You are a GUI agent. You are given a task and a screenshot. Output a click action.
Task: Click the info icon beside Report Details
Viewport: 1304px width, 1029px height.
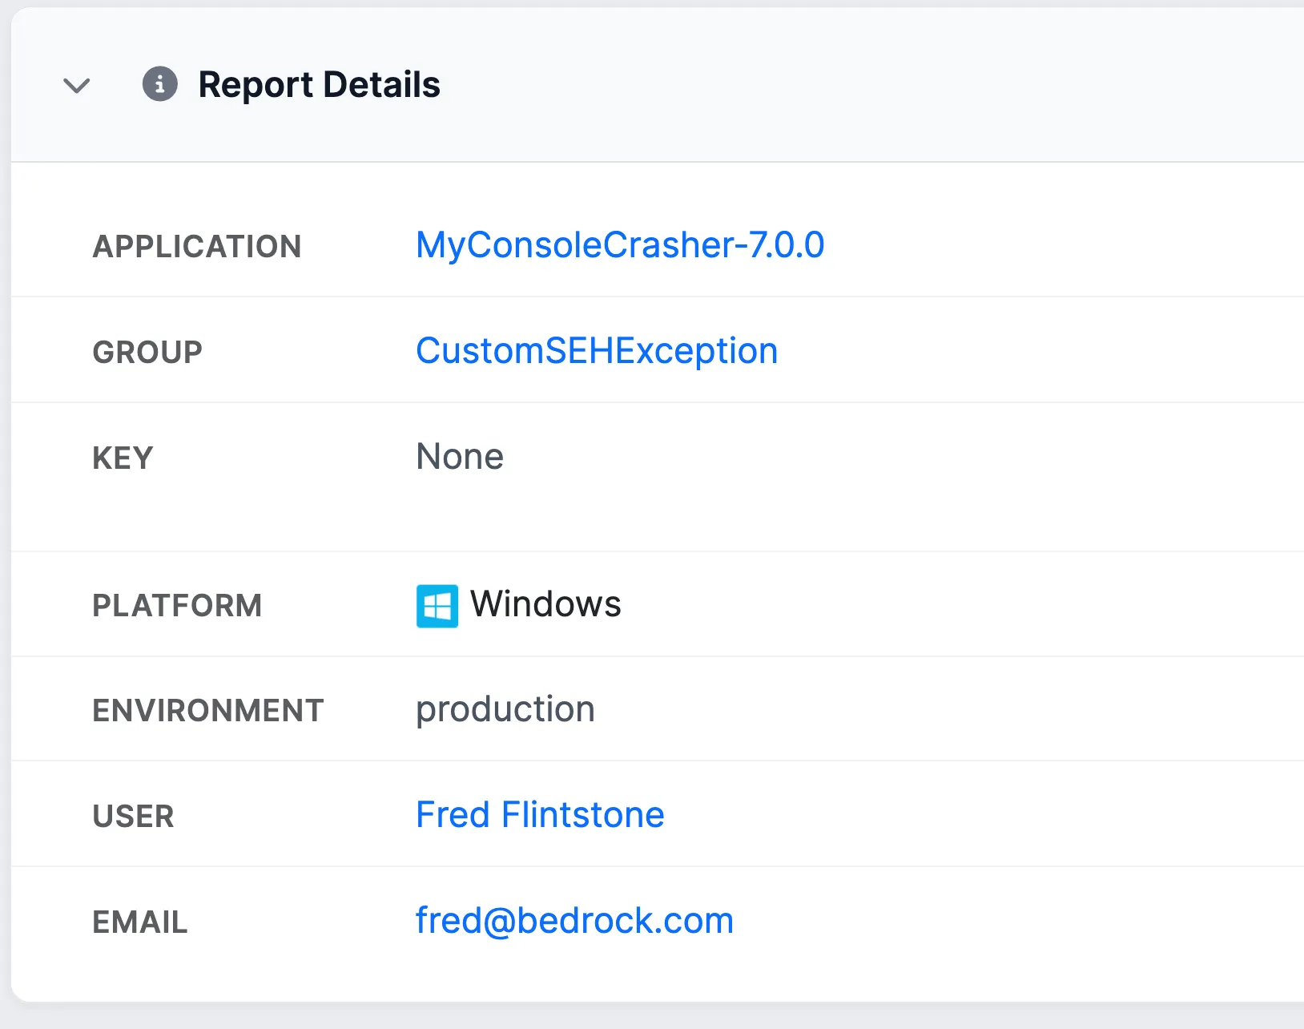[x=160, y=83]
